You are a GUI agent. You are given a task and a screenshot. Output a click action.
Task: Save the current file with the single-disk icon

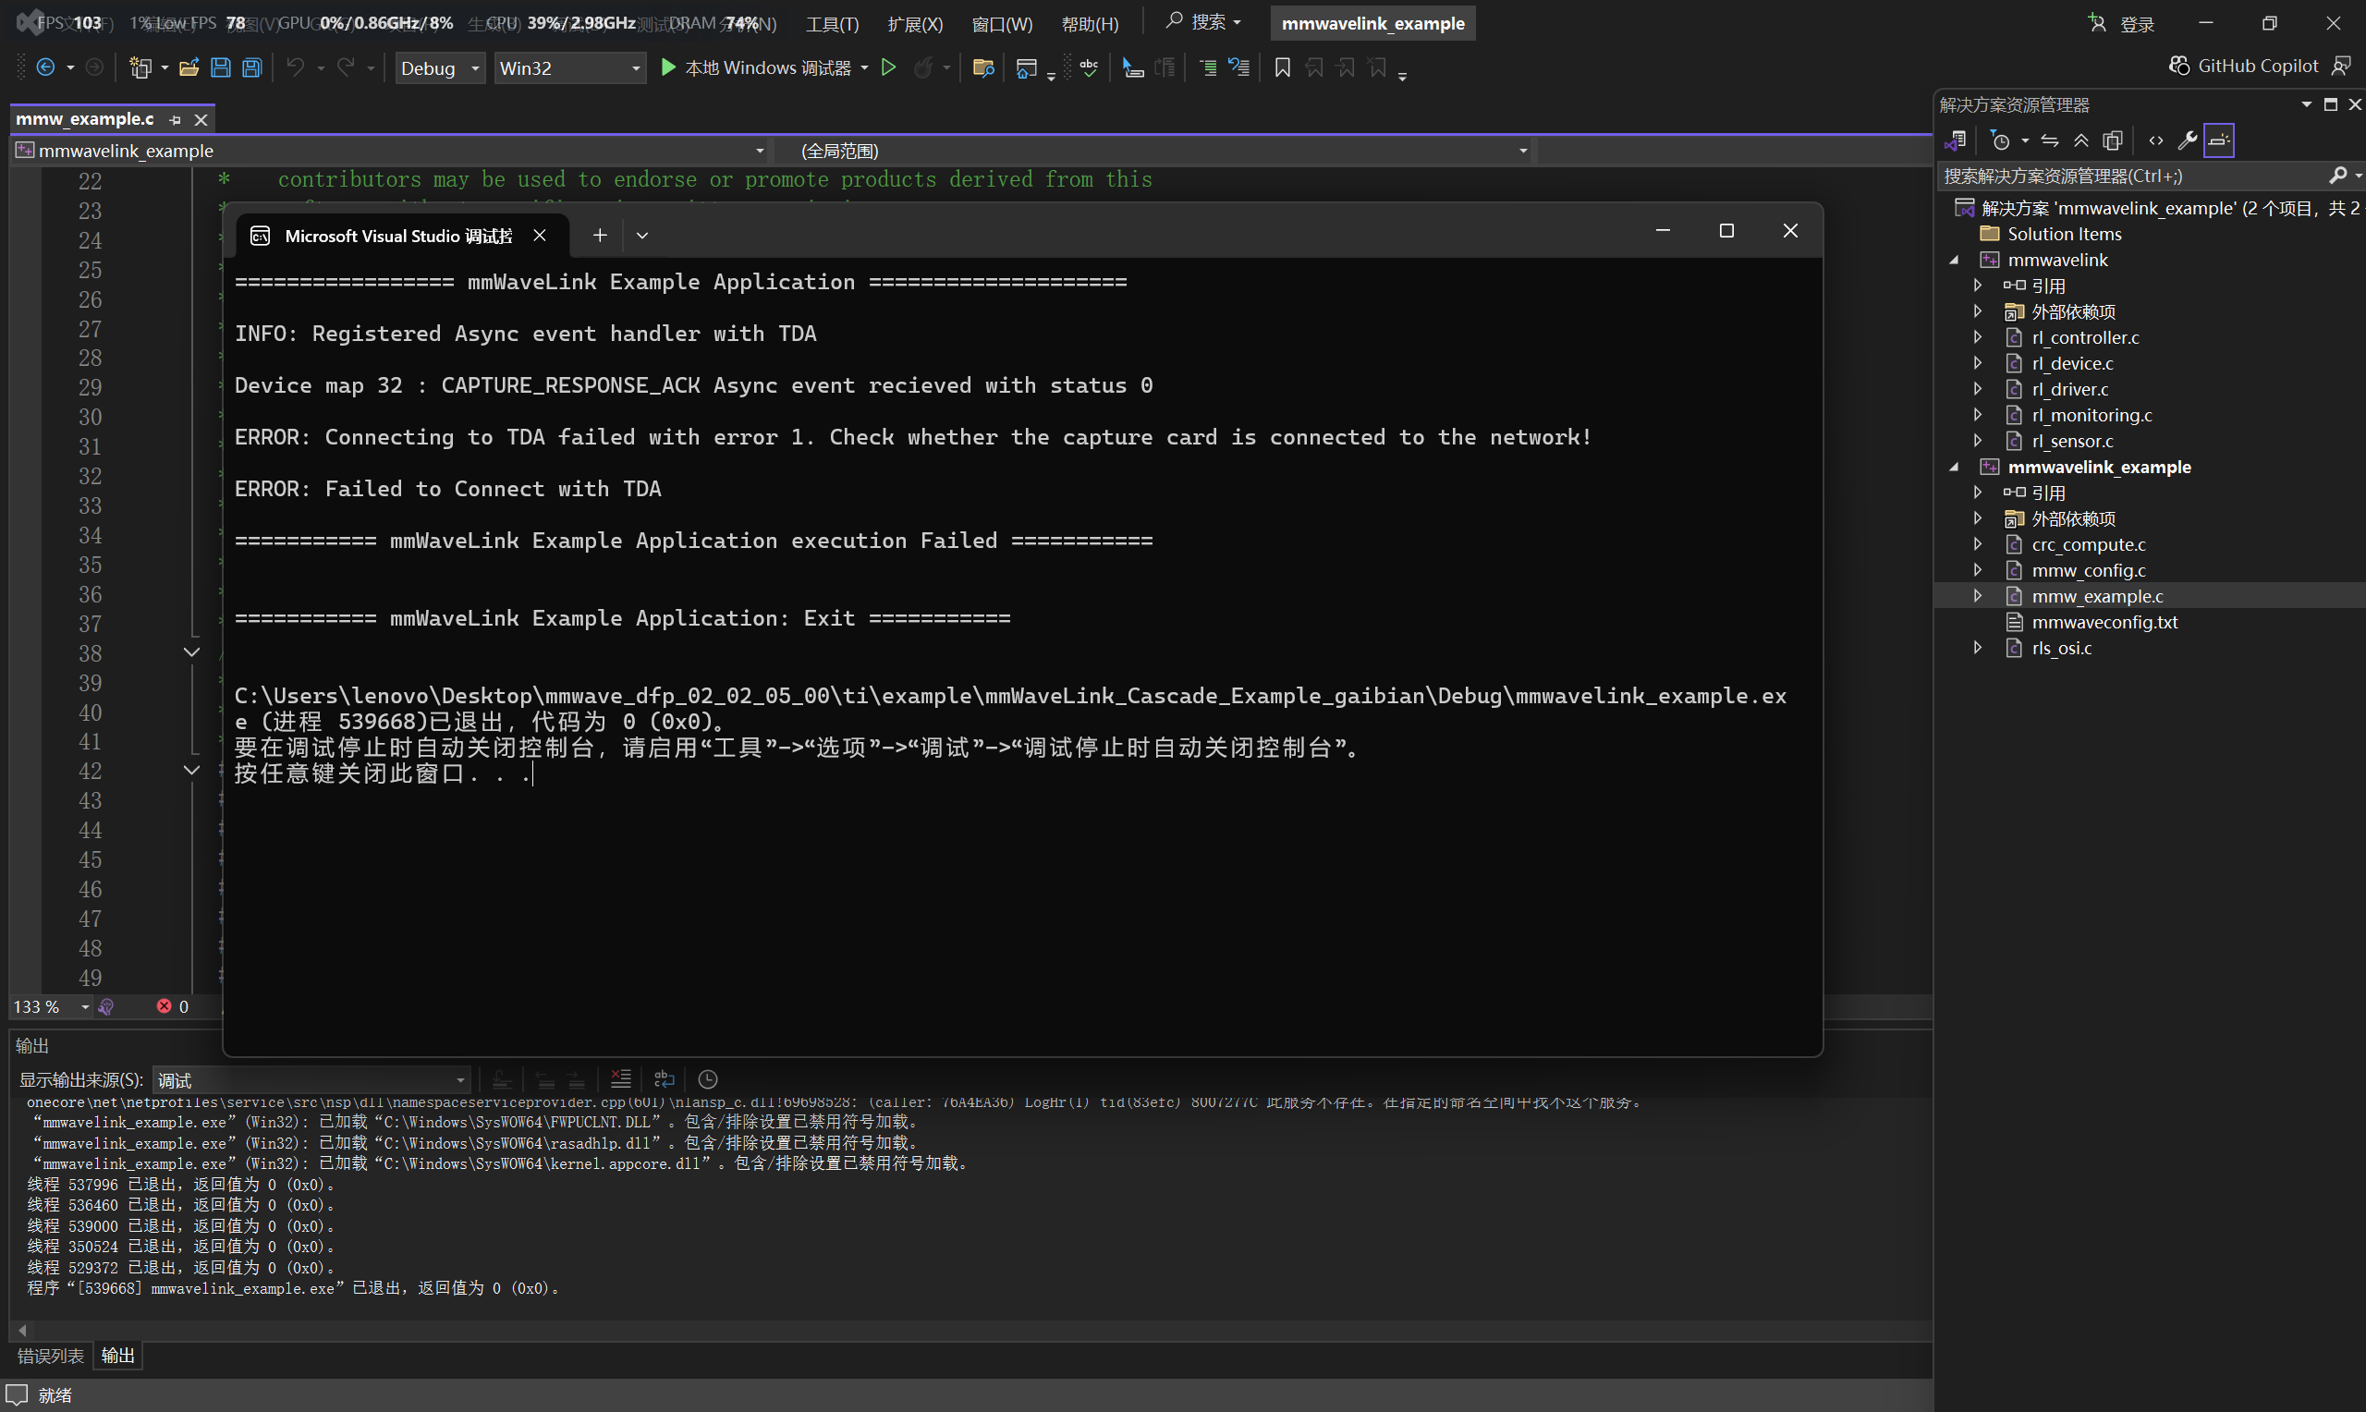tap(221, 67)
